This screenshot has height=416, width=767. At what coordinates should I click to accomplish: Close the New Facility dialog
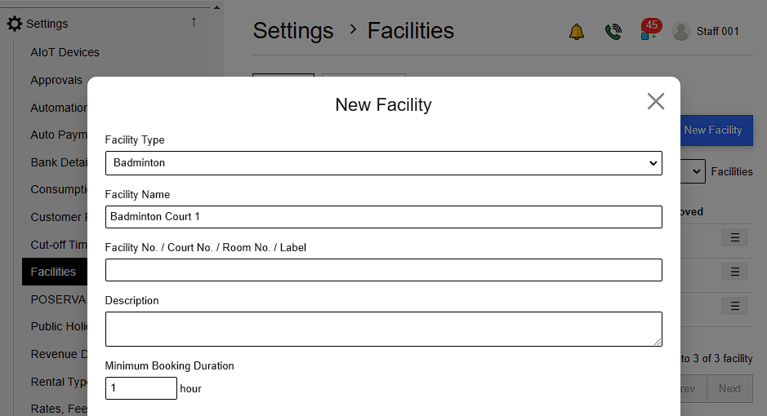655,101
